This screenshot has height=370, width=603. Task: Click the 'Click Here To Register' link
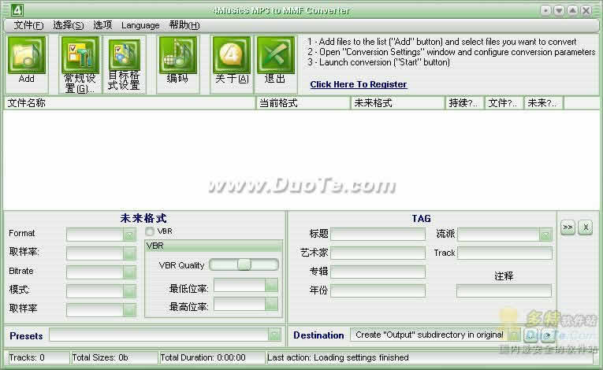click(x=359, y=84)
